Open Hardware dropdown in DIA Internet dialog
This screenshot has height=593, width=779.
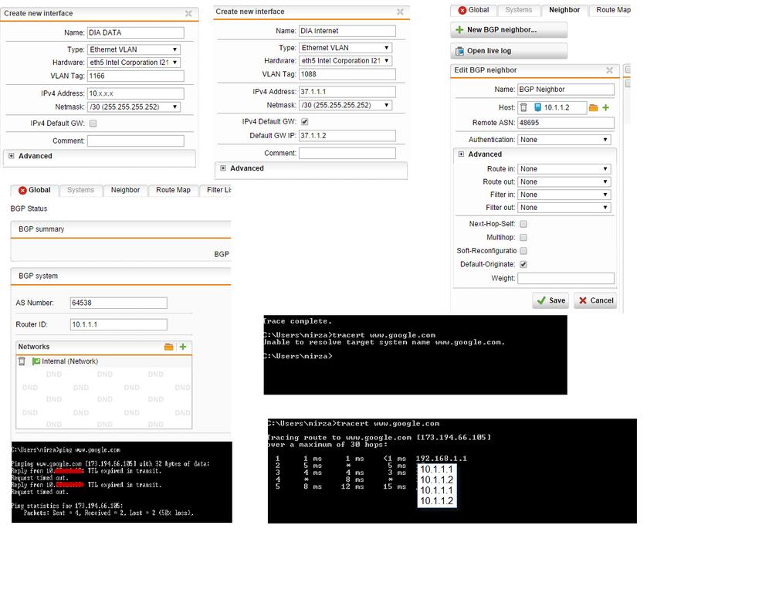click(x=345, y=61)
